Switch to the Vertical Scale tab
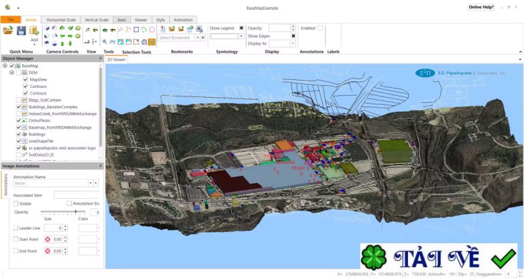Screen dimensions: 524x278 (97, 20)
